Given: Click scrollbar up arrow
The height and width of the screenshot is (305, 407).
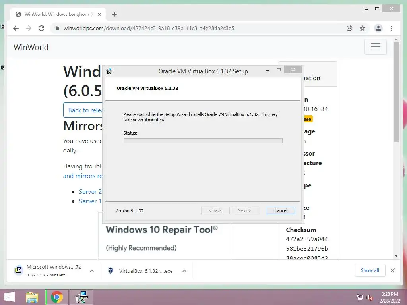Looking at the screenshot, I should coord(396,40).
